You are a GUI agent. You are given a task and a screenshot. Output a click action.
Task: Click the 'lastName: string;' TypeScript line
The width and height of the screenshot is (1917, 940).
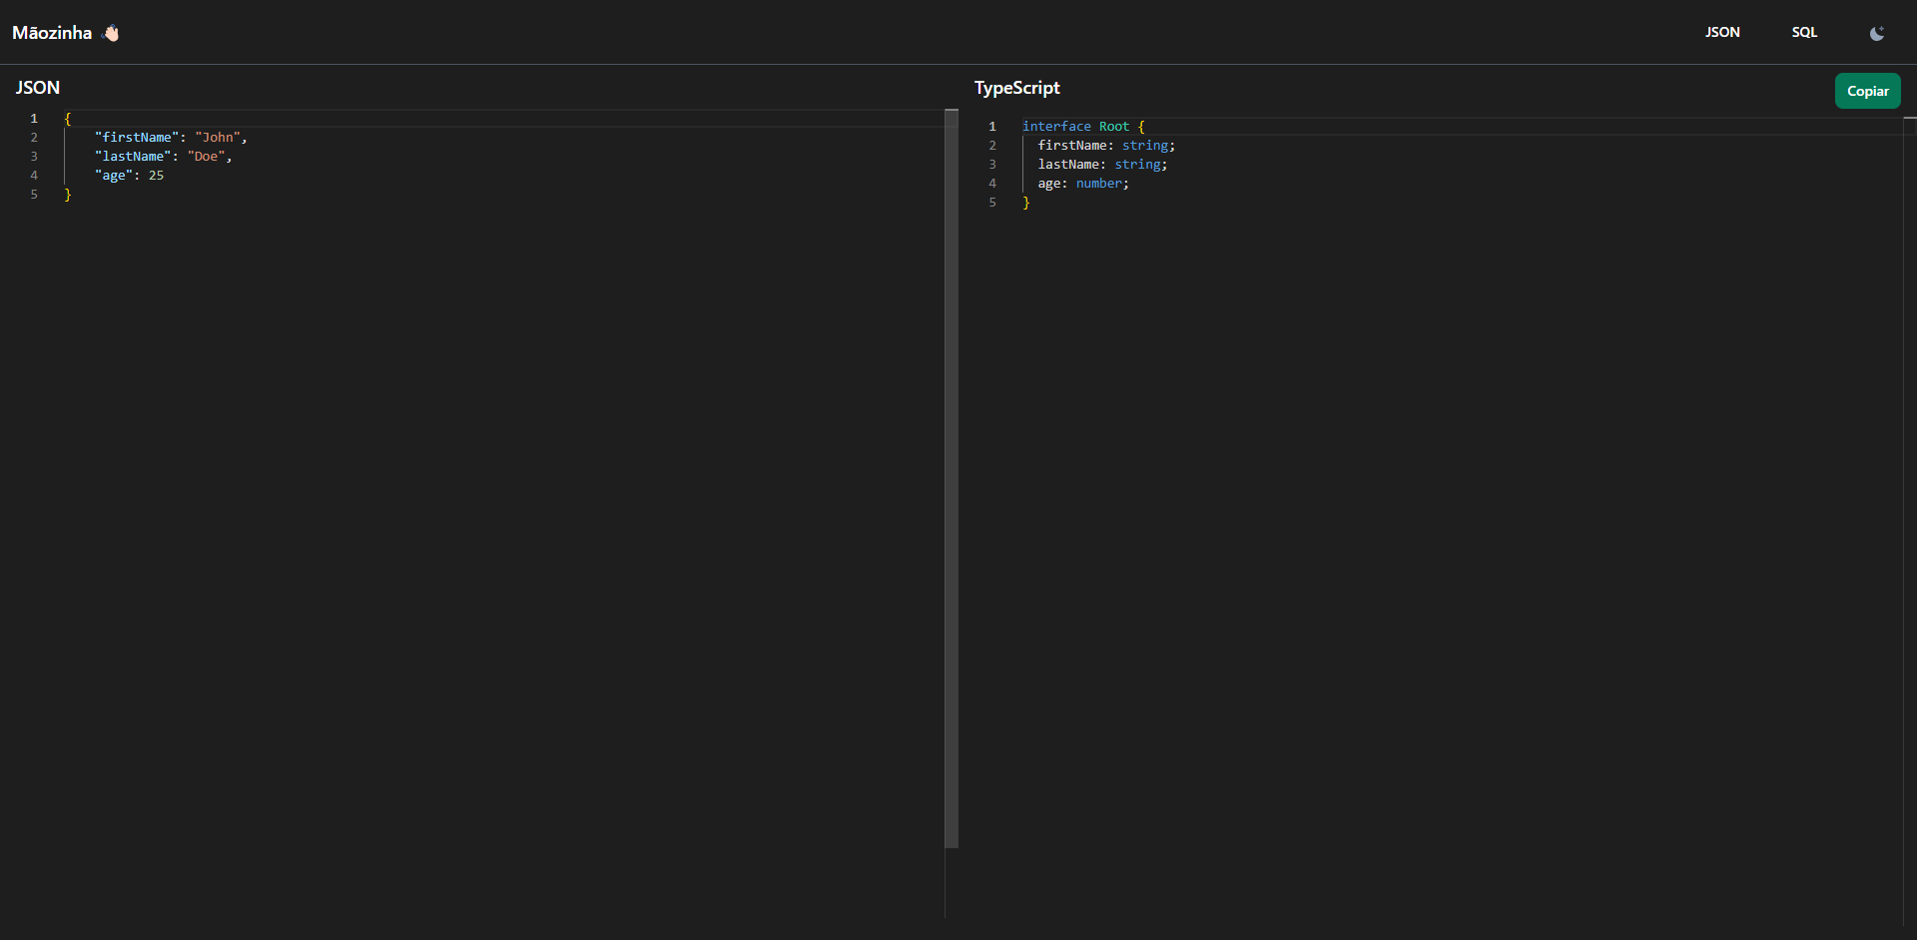coord(1102,165)
